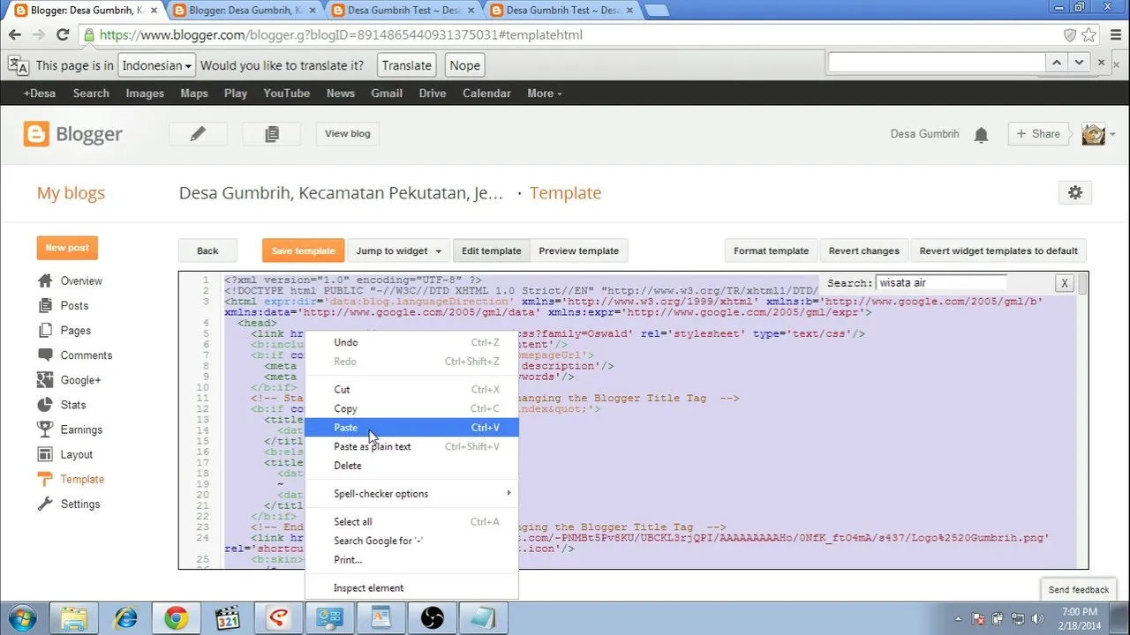Open the Indonesian language dropdown
Screen dimensions: 1130x635
click(157, 65)
